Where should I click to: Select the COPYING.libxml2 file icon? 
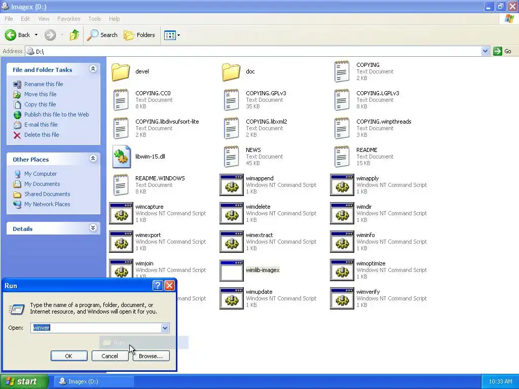231,128
